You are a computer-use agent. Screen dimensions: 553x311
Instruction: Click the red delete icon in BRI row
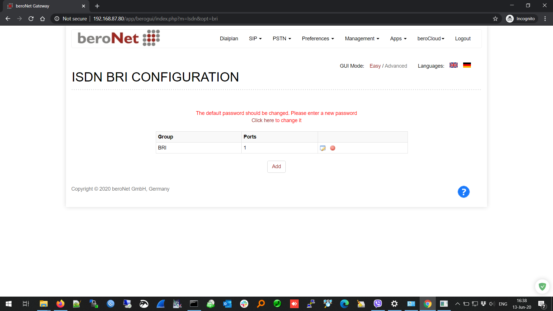click(333, 148)
